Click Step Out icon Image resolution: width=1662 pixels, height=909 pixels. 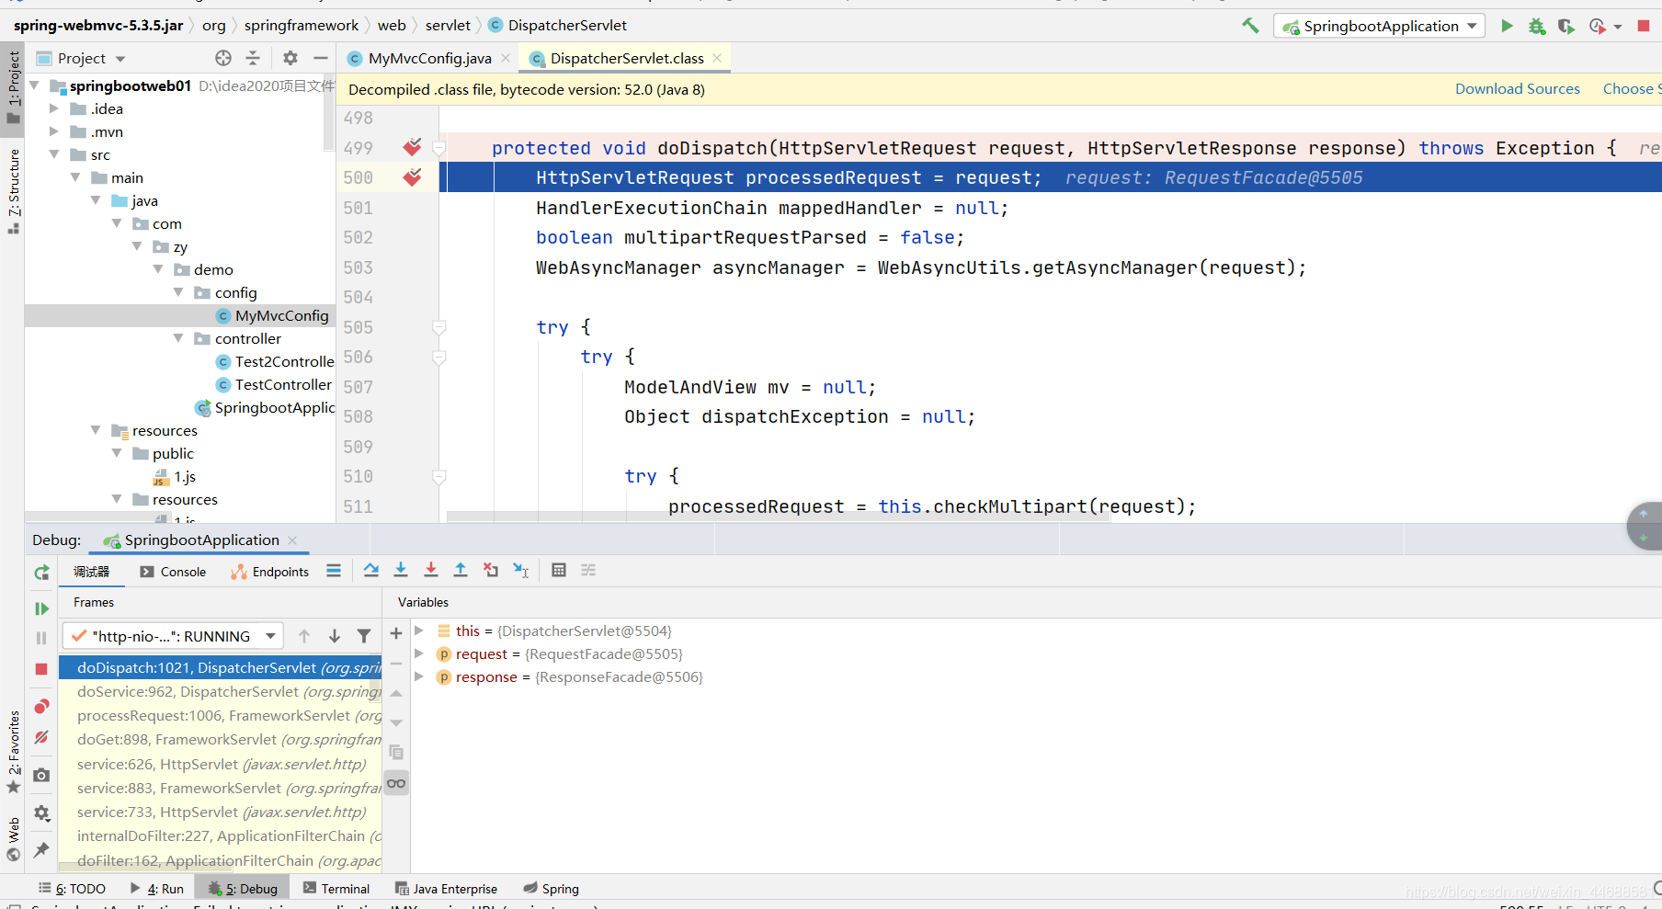(x=461, y=571)
